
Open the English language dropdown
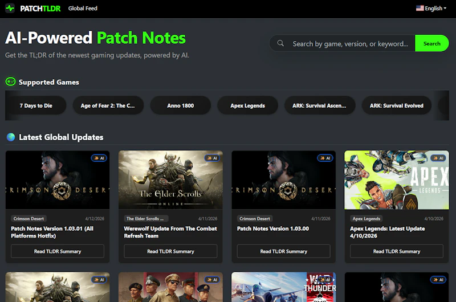tap(431, 9)
